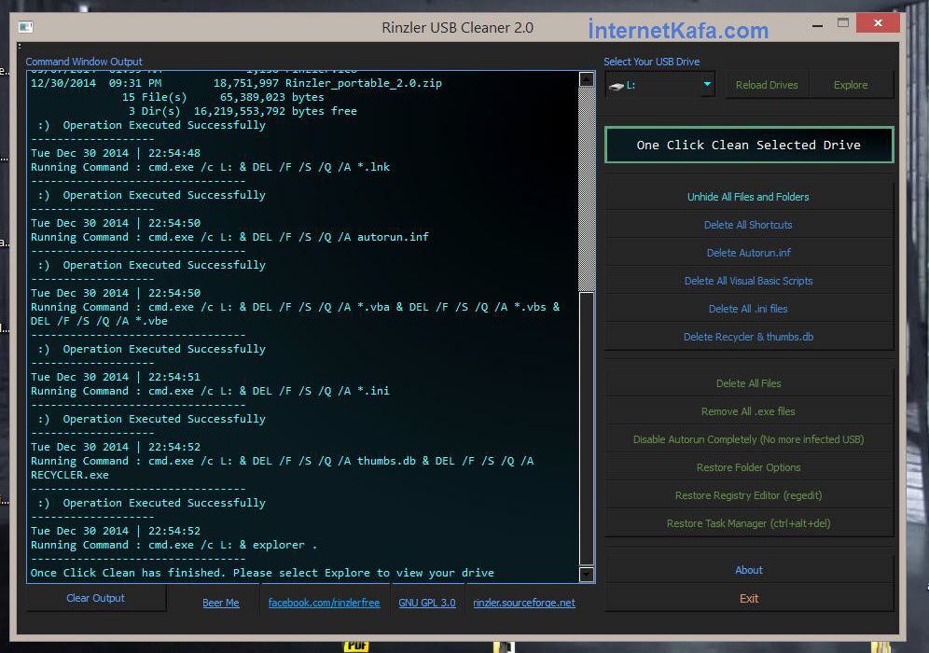Viewport: 929px width, 653px height.
Task: Click the 'Command Window Output' label
Action: (84, 62)
